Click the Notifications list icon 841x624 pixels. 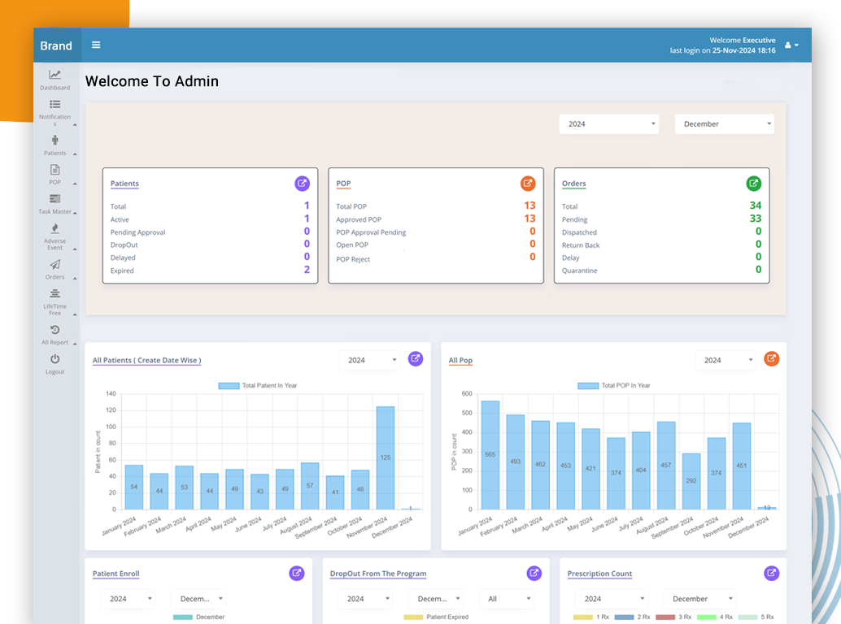tap(54, 104)
